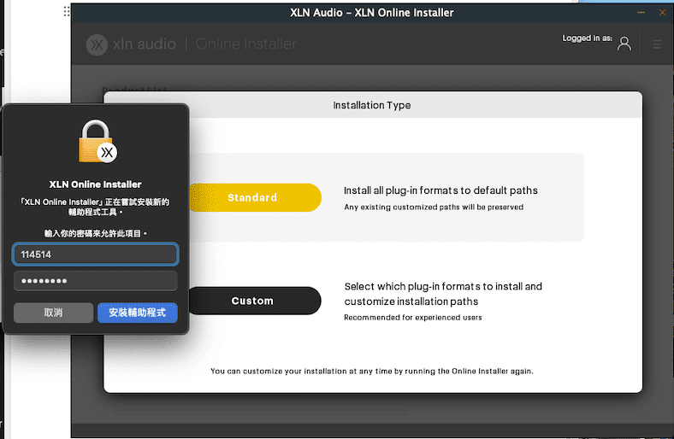Click the 'Online Installer' header title text

click(x=245, y=44)
